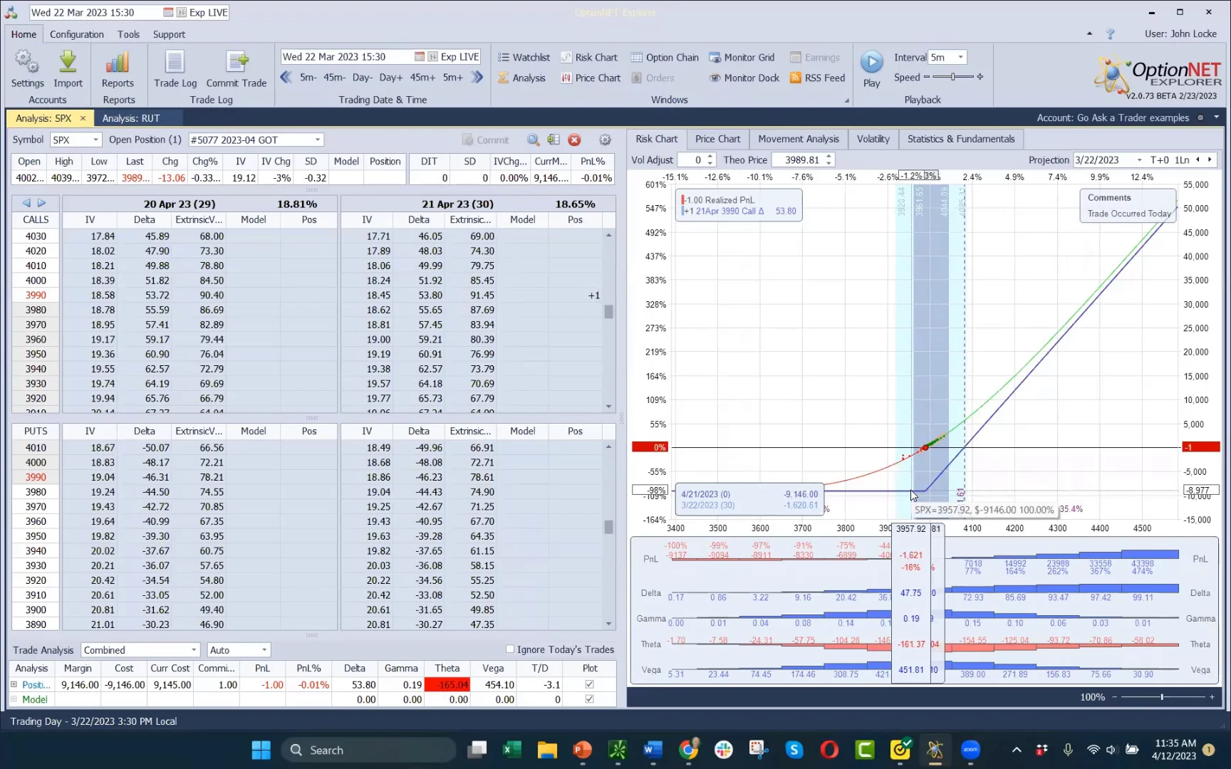Click the Windows taskbar Search box
This screenshot has height=769, width=1231.
pos(368,750)
